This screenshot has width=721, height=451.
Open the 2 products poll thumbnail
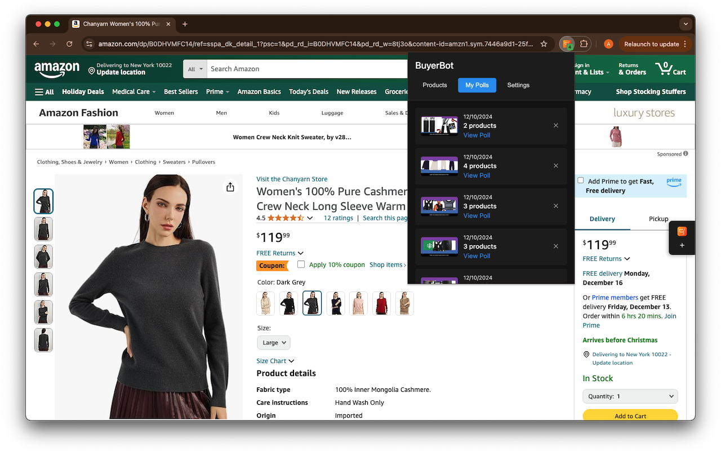click(x=439, y=126)
